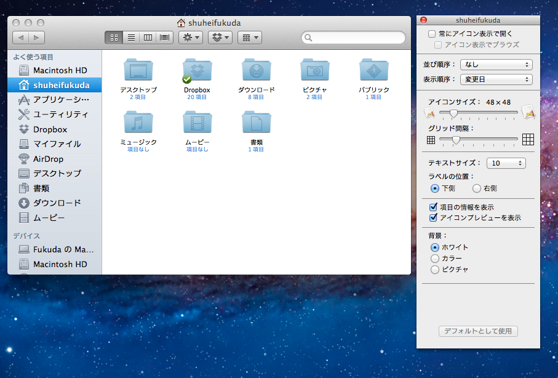Open the 並び順序 dropdown
558x378 pixels.
coord(496,65)
